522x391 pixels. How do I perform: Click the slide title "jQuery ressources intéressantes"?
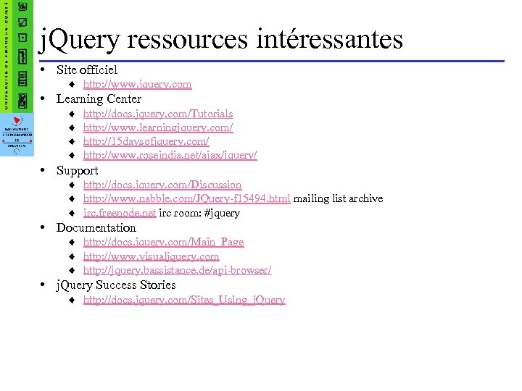[221, 40]
